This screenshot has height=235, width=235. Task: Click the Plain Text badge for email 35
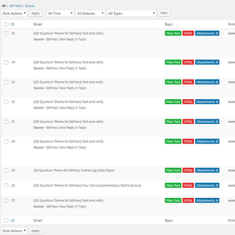pyautogui.click(x=173, y=33)
